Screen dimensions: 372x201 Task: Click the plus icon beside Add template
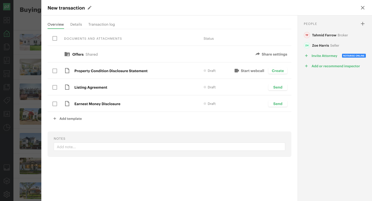pyautogui.click(x=55, y=119)
